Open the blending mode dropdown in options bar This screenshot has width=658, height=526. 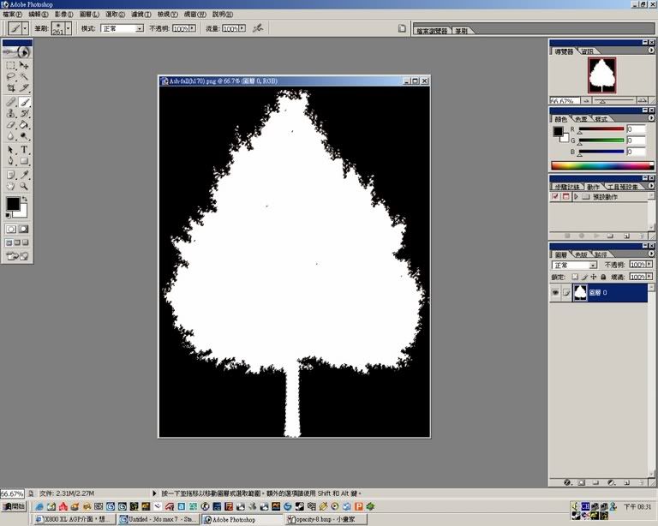tap(140, 28)
